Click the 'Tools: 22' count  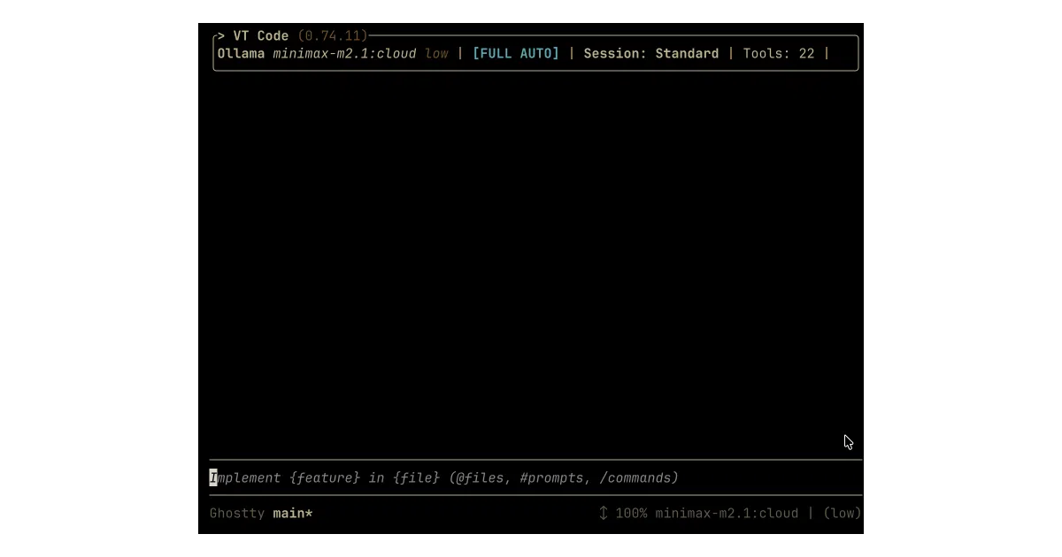[779, 54]
